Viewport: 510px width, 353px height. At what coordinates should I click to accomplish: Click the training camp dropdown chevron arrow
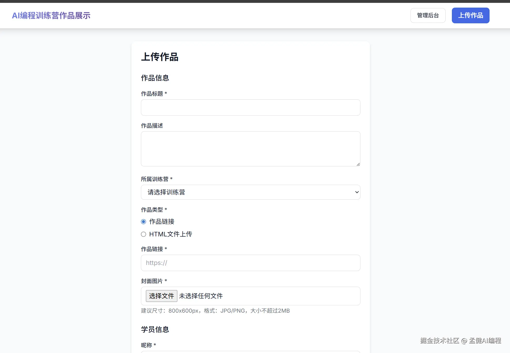(357, 192)
